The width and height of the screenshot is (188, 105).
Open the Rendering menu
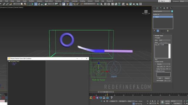tap(58, 1)
